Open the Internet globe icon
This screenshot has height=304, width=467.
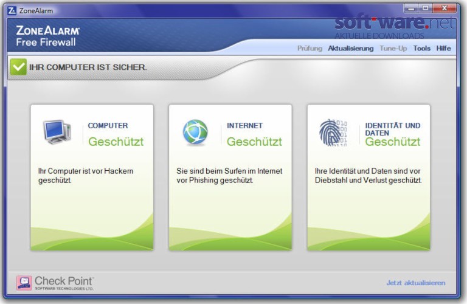(195, 132)
